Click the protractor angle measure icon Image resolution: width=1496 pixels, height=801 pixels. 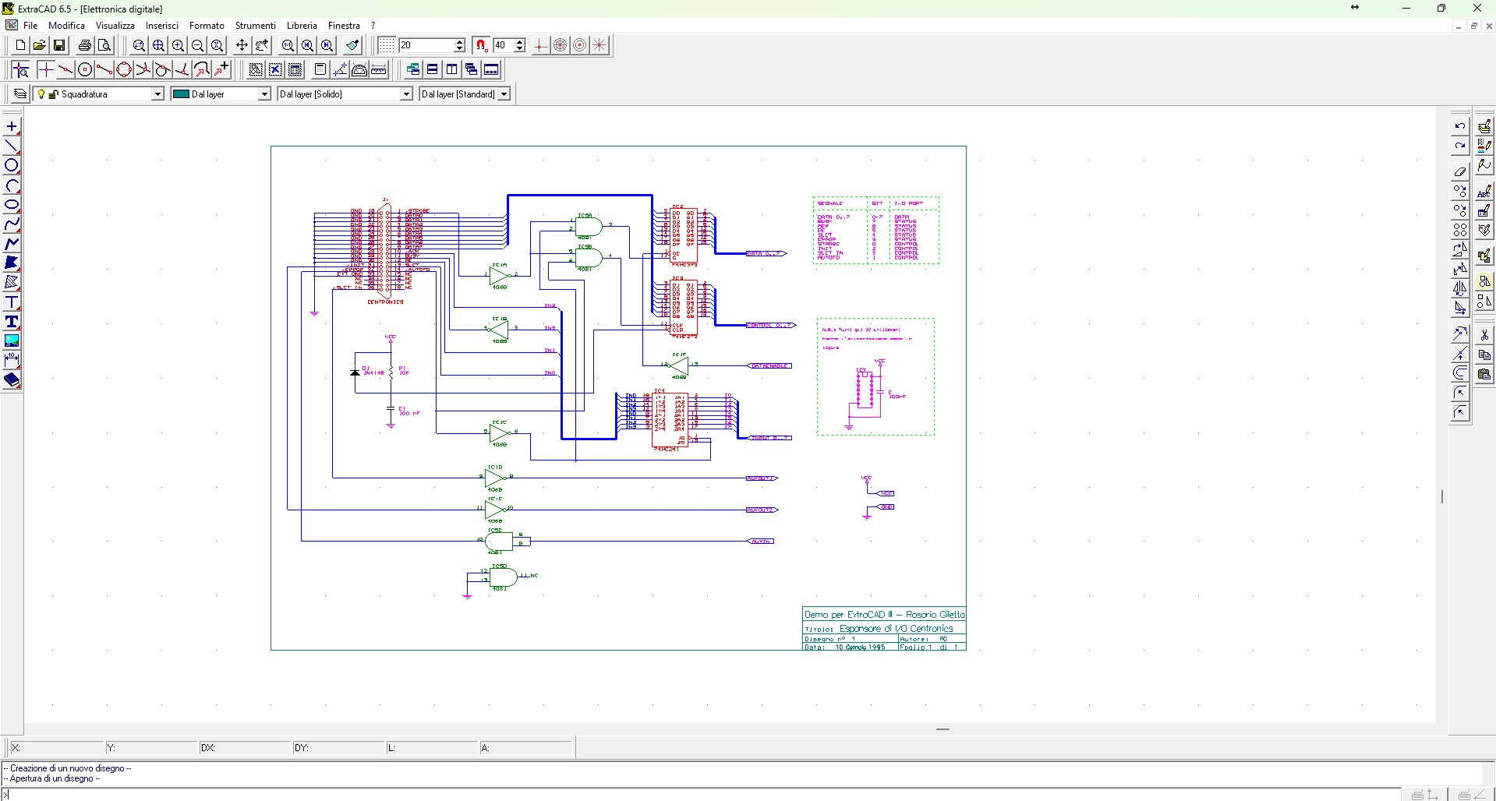point(359,69)
